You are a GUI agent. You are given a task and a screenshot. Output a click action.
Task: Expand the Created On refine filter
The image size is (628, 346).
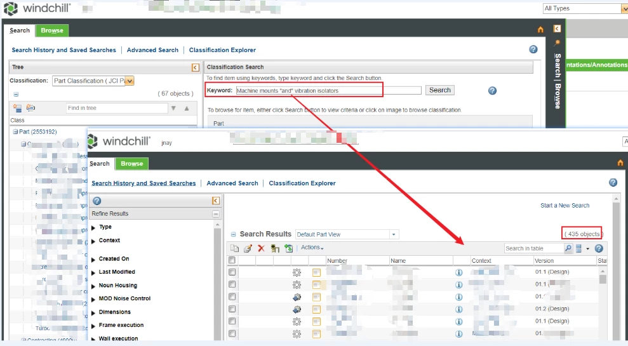point(93,260)
